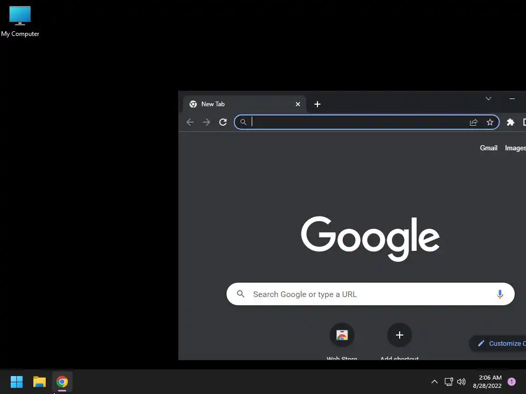Expand the tab search chevron

click(x=489, y=98)
